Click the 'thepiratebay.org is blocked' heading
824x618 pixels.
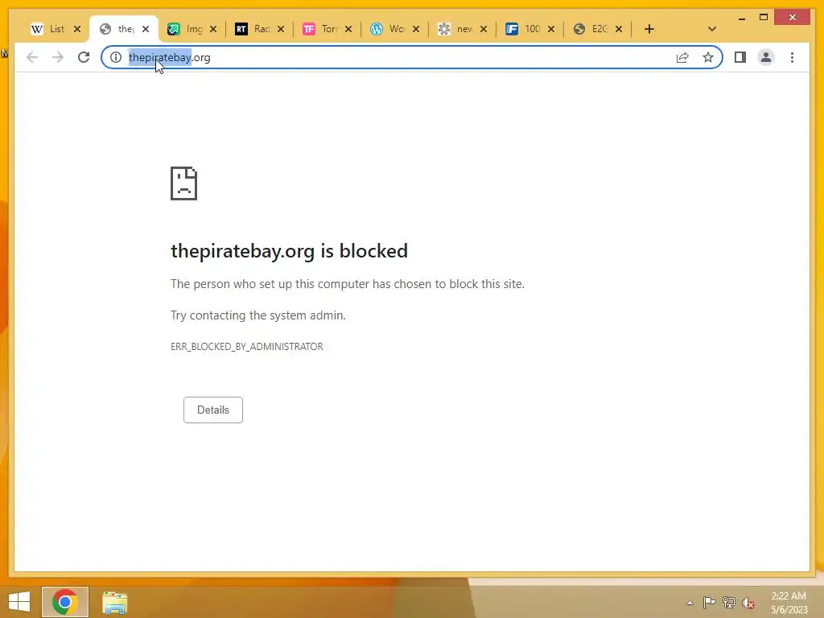[289, 251]
